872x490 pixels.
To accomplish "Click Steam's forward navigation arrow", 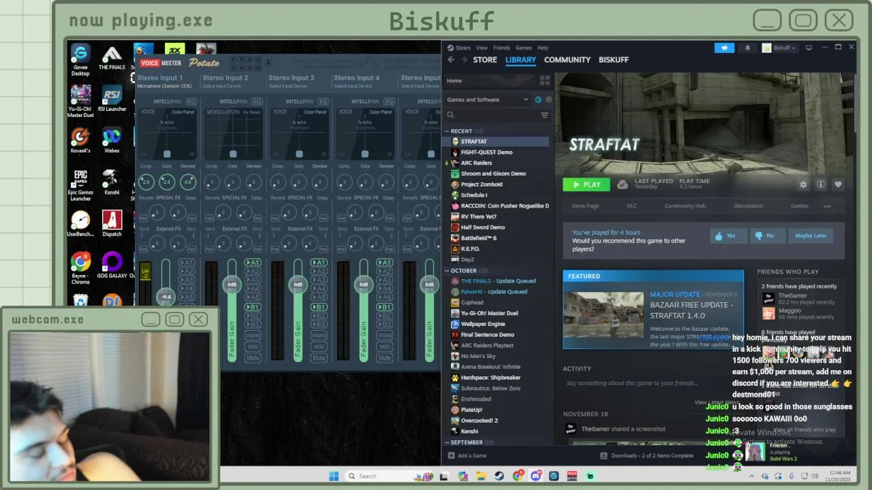I will pos(464,60).
